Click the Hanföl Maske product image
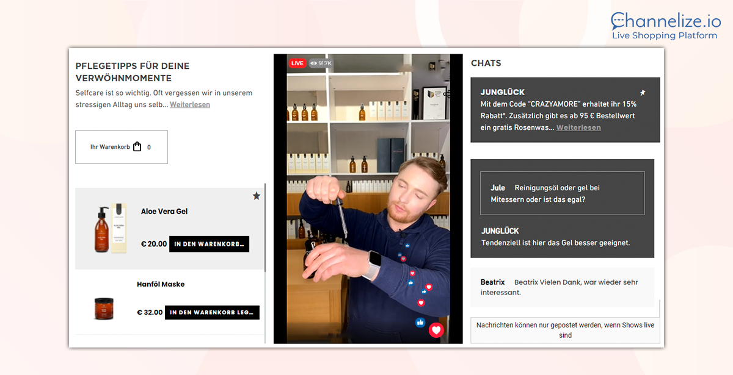The image size is (733, 375). click(x=104, y=309)
